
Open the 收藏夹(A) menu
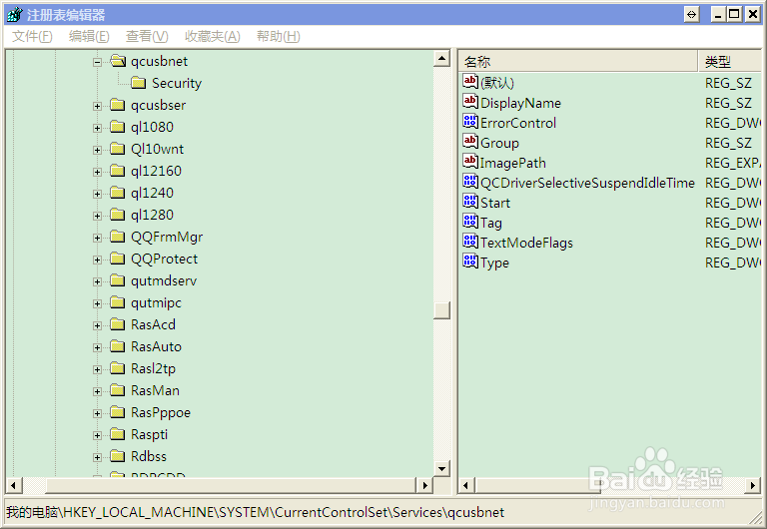coord(213,36)
